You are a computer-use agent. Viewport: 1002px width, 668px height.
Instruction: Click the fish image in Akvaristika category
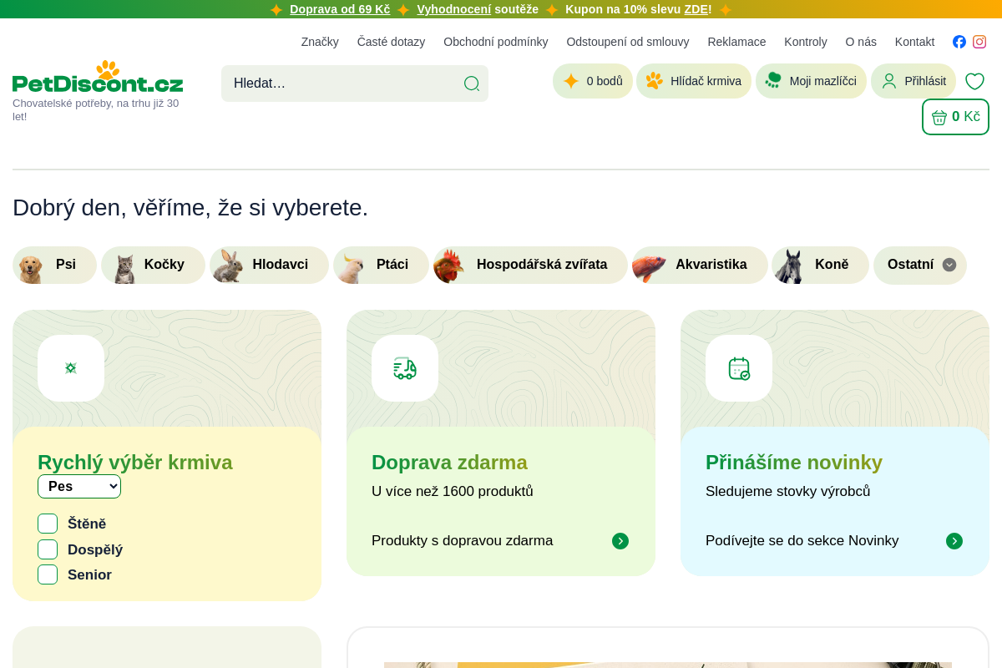[x=649, y=268]
